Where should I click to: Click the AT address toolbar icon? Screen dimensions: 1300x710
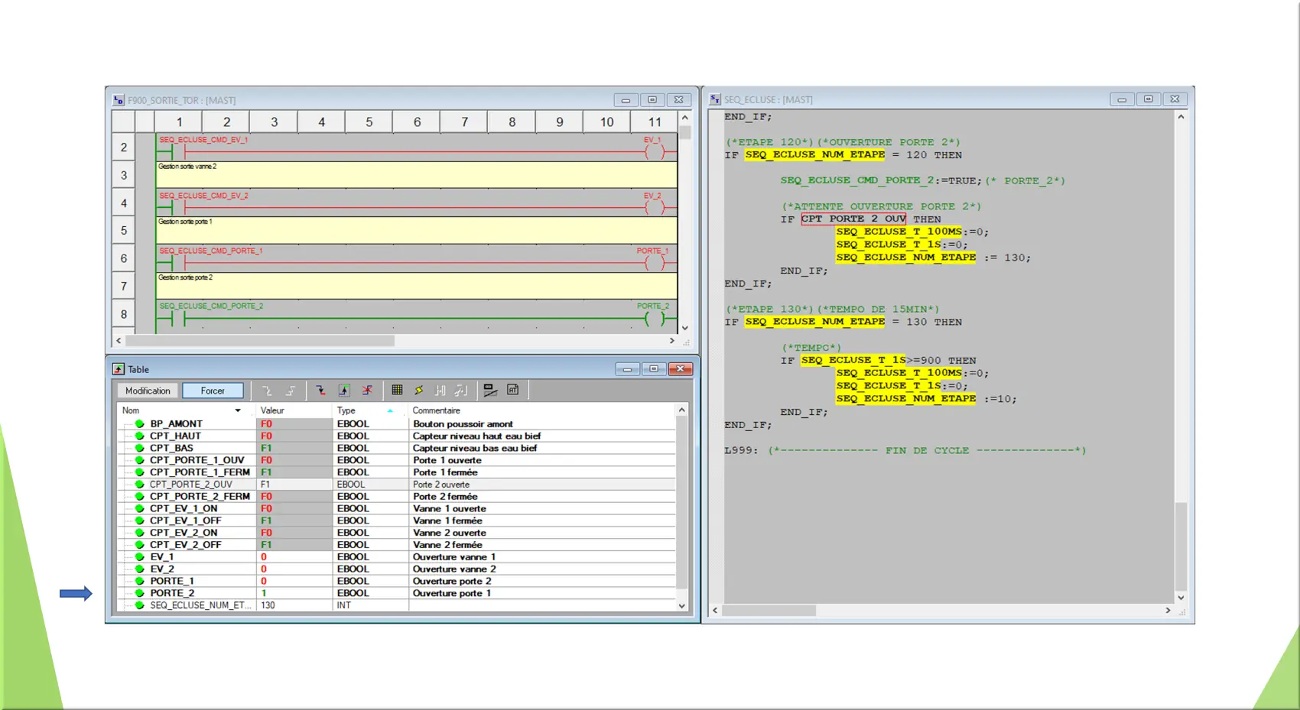point(513,391)
